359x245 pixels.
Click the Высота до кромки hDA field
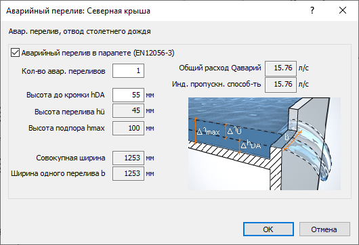128,95
